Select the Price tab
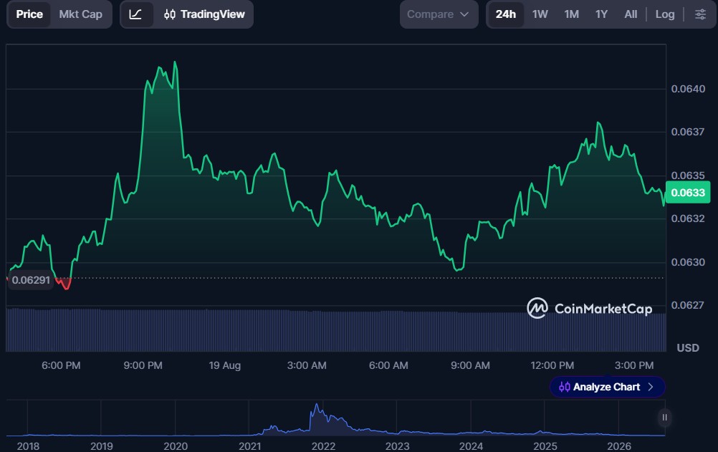 click(x=29, y=14)
